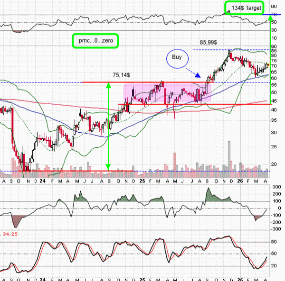Click the blue triangle buy signal marker
Screen dimensions: 285x281
(x=198, y=75)
